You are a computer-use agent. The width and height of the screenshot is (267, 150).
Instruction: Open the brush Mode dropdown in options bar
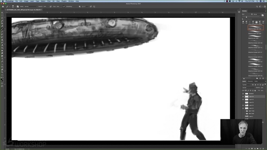coord(31,7)
